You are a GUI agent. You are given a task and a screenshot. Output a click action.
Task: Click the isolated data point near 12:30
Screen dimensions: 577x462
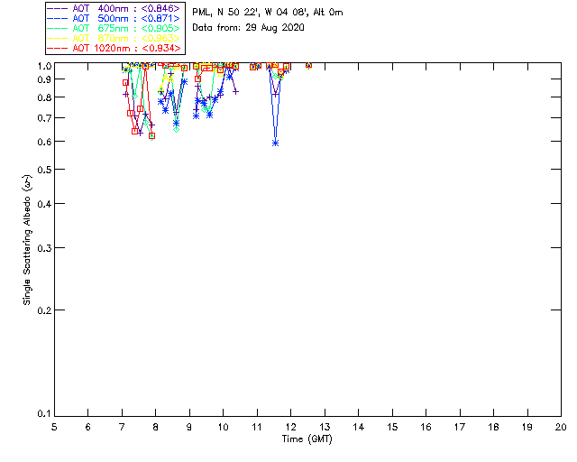pos(308,65)
